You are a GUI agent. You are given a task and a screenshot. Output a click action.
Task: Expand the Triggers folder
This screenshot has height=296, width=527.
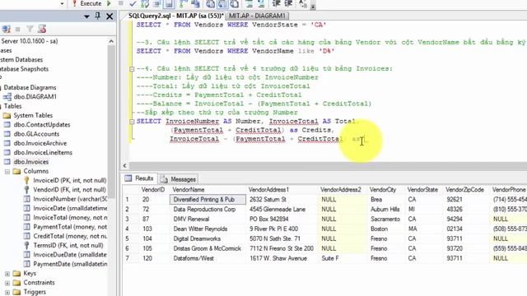coord(7,293)
